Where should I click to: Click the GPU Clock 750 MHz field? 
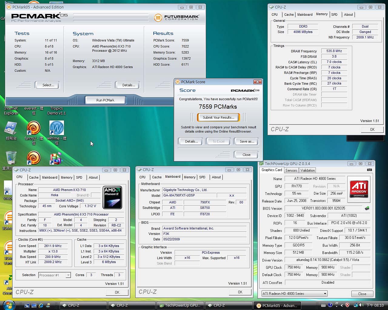pos(294,268)
